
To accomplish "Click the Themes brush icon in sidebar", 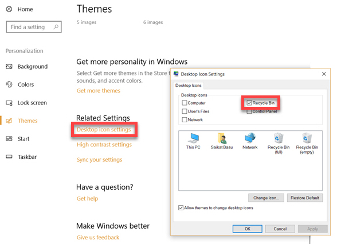I will point(9,121).
